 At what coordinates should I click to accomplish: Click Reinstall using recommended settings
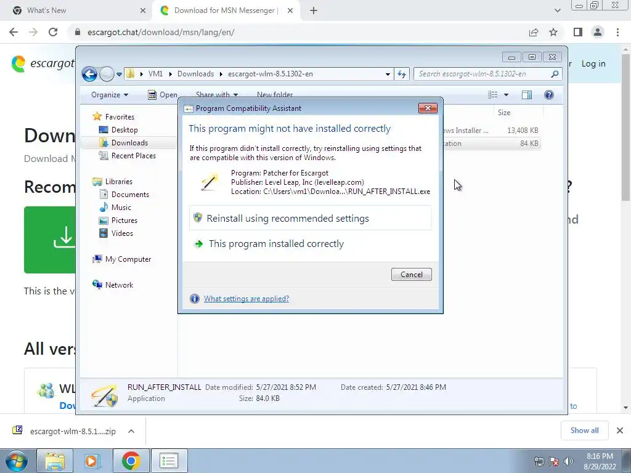(x=311, y=218)
